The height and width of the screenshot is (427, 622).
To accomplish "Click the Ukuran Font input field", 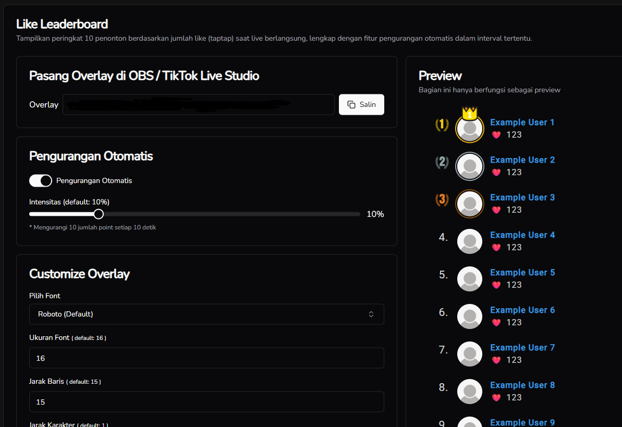I will [206, 358].
